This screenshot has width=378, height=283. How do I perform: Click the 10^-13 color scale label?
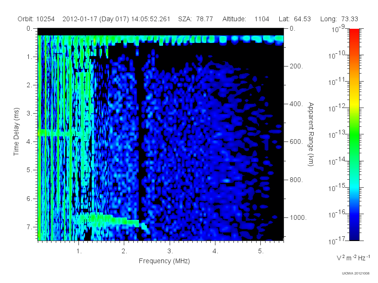337,134
